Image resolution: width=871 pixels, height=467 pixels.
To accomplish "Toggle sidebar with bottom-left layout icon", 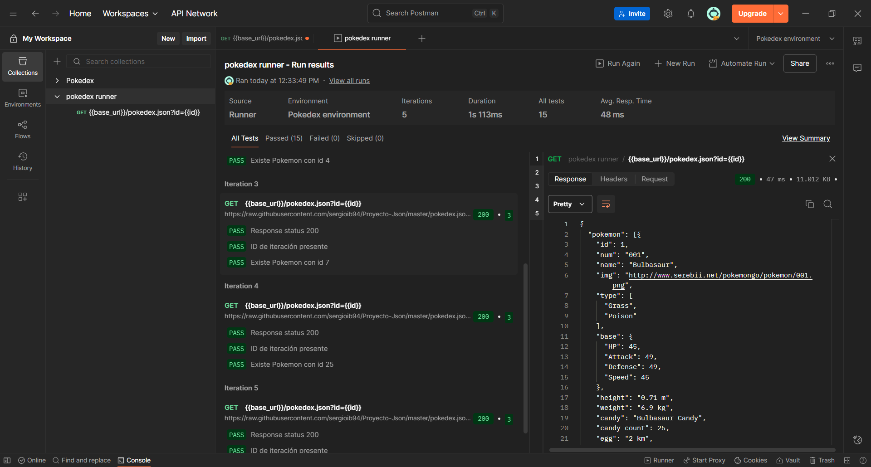I will pos(7,460).
